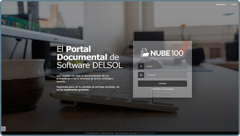The height and width of the screenshot is (136, 240).
Task: Click the paragraph starting with Aquí puedes ver
Action: 85,78
